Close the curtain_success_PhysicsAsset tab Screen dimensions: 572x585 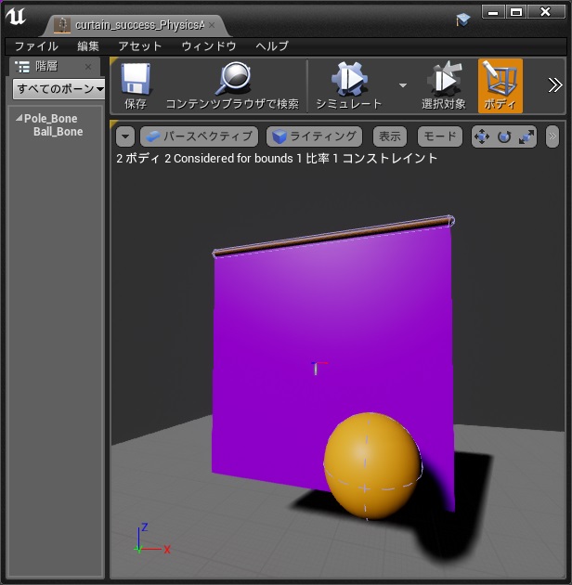[x=212, y=25]
